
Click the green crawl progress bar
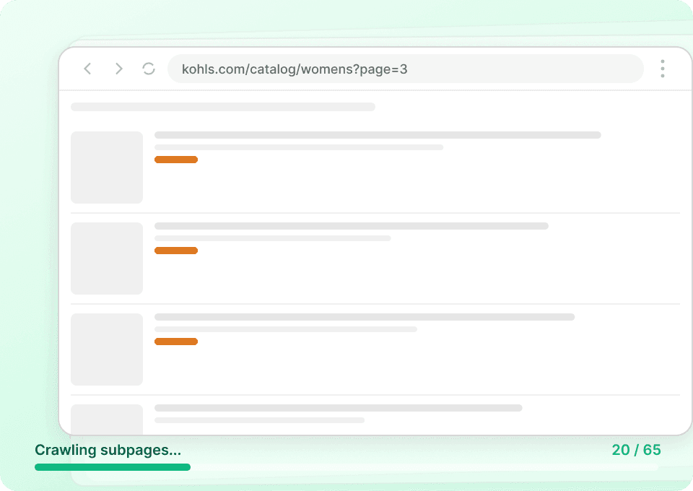[112, 467]
